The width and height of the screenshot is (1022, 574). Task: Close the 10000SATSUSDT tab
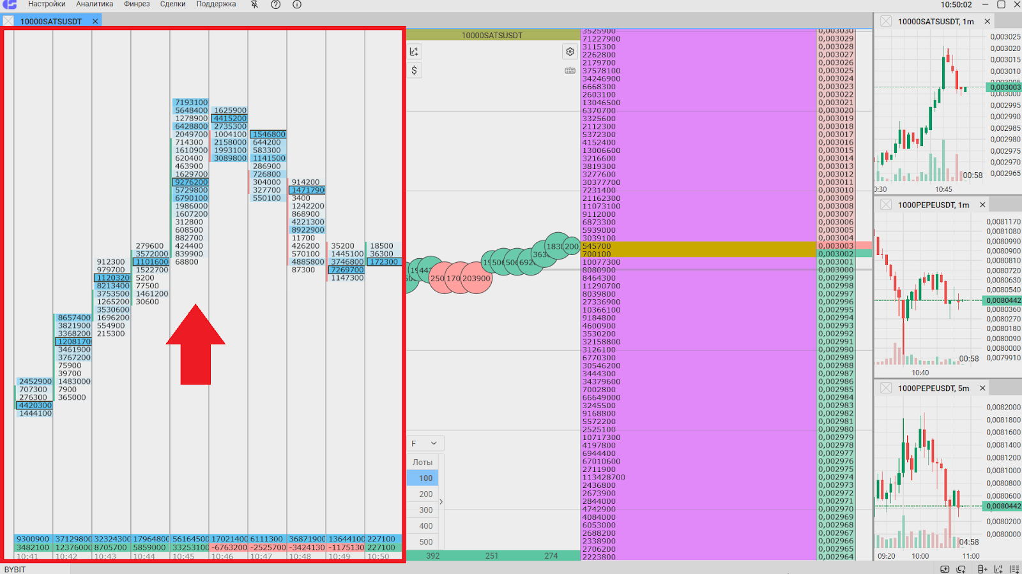click(95, 21)
